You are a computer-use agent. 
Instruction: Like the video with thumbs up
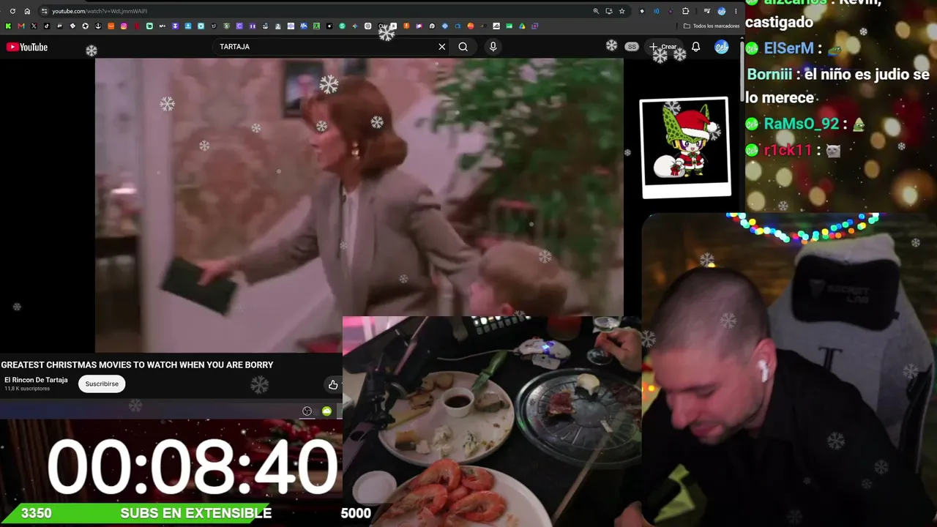(x=333, y=384)
